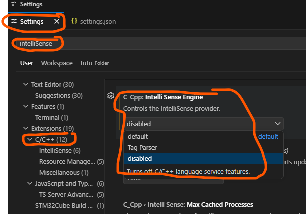
Task: Choose the default option in dropdown list
Action: [x=204, y=137]
